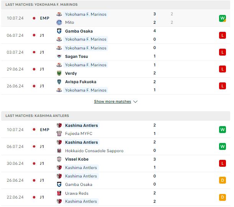Screen dimensions: 234x207
Task: Click the Vissel Kobe crest icon
Action: click(x=59, y=159)
